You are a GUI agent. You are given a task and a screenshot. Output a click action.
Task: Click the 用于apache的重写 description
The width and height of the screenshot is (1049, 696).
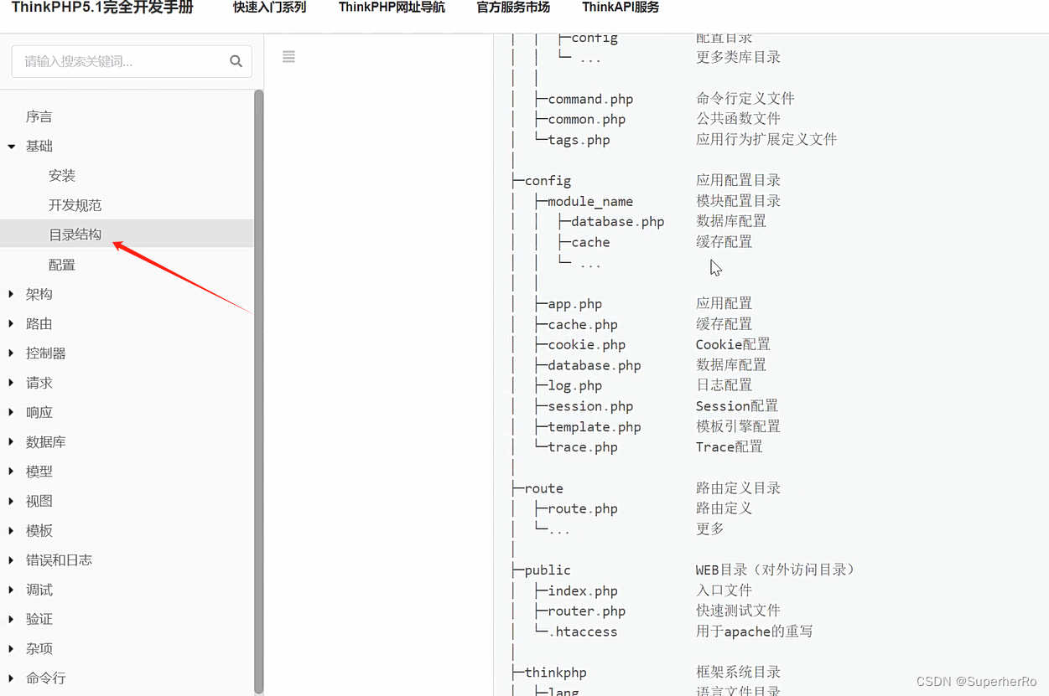click(754, 632)
